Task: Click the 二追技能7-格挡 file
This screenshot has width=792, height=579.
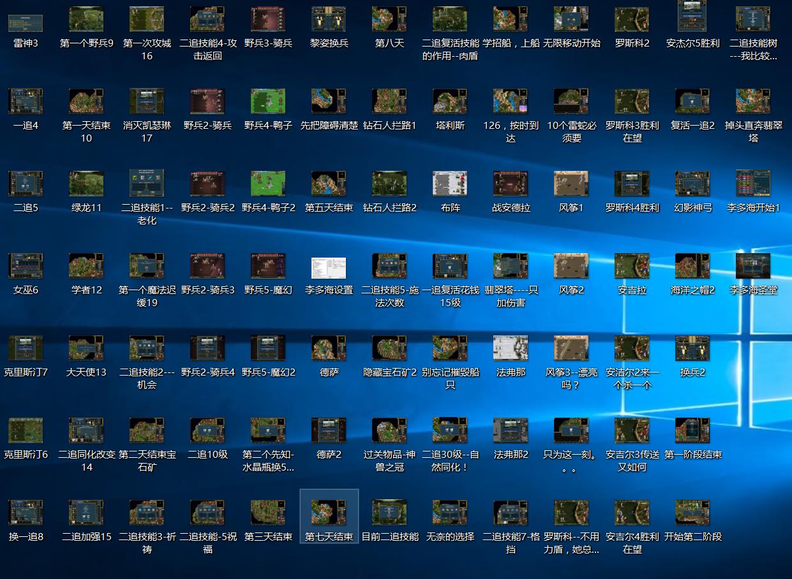Action: tap(511, 513)
